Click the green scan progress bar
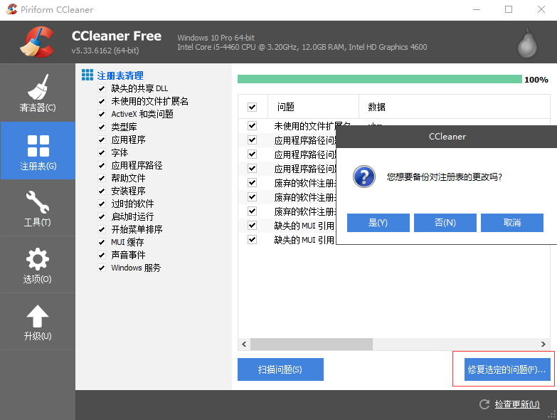 click(380, 79)
